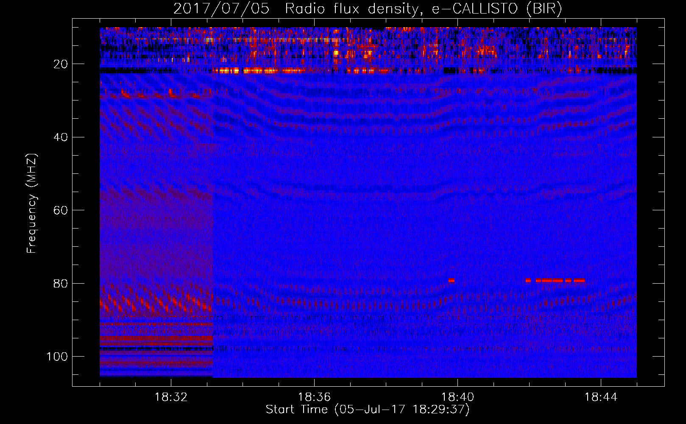Click the y-axis tick label '20'
686x424 pixels.
tap(61, 64)
